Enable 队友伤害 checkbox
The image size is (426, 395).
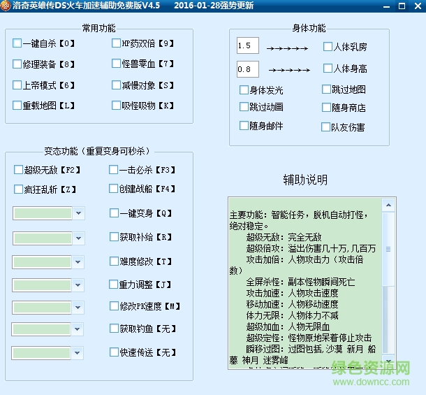[x=325, y=127]
